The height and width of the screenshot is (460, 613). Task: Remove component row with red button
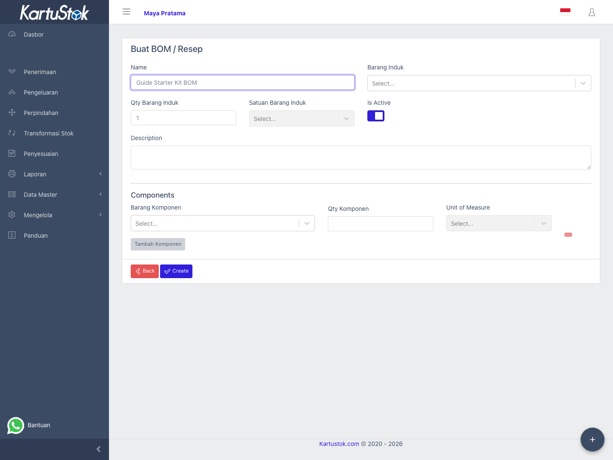568,235
